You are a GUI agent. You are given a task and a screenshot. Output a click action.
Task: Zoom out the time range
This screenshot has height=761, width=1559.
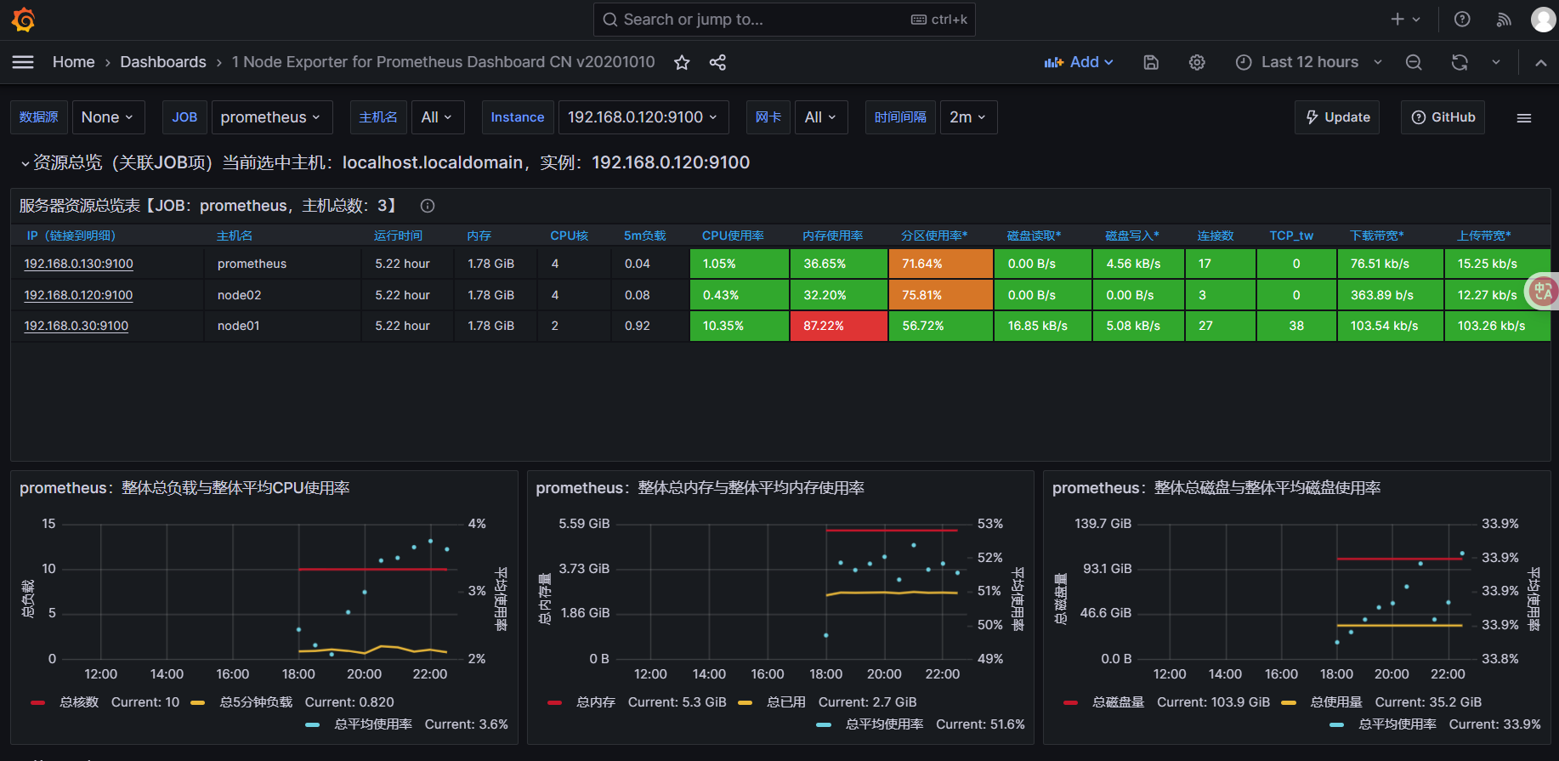(1414, 62)
